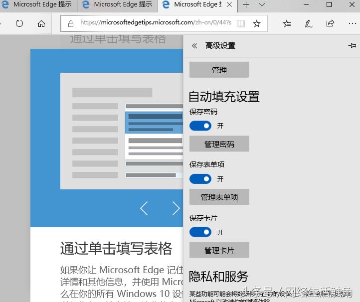Open 管理密码 button
This screenshot has height=302, width=360.
click(219, 144)
